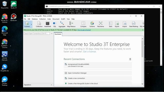Click the 'How to get a license?' link
The image size is (164, 92).
tap(84, 30)
